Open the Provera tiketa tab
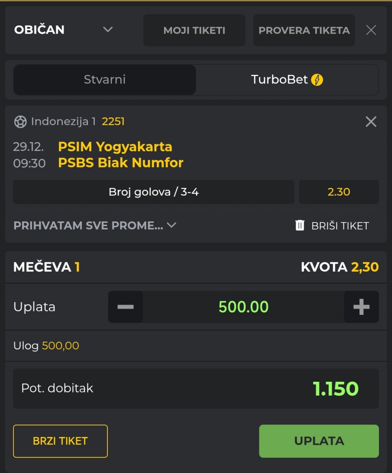 (304, 30)
